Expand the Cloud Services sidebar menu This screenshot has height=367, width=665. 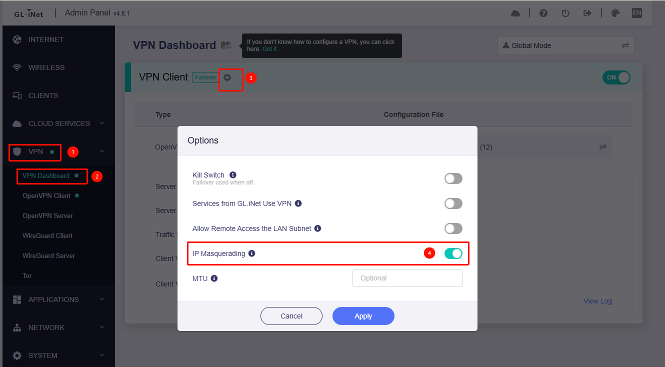tap(59, 123)
